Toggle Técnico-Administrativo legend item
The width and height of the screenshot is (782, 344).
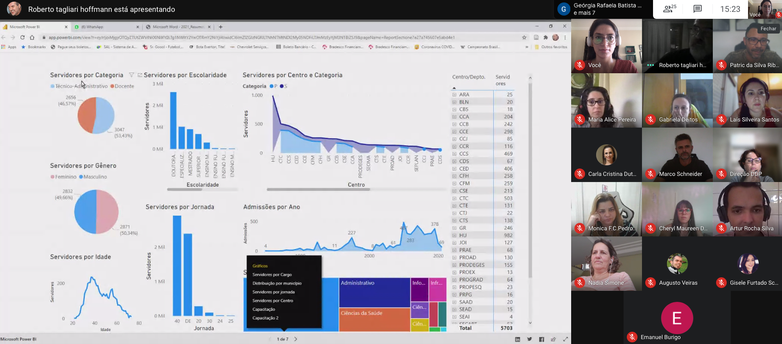pyautogui.click(x=79, y=86)
